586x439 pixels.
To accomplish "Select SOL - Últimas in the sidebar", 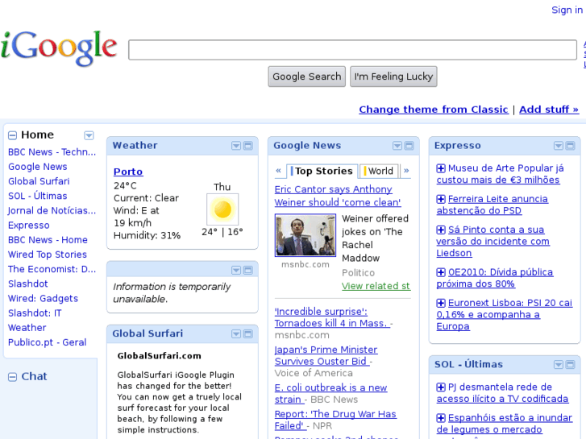I will click(38, 196).
